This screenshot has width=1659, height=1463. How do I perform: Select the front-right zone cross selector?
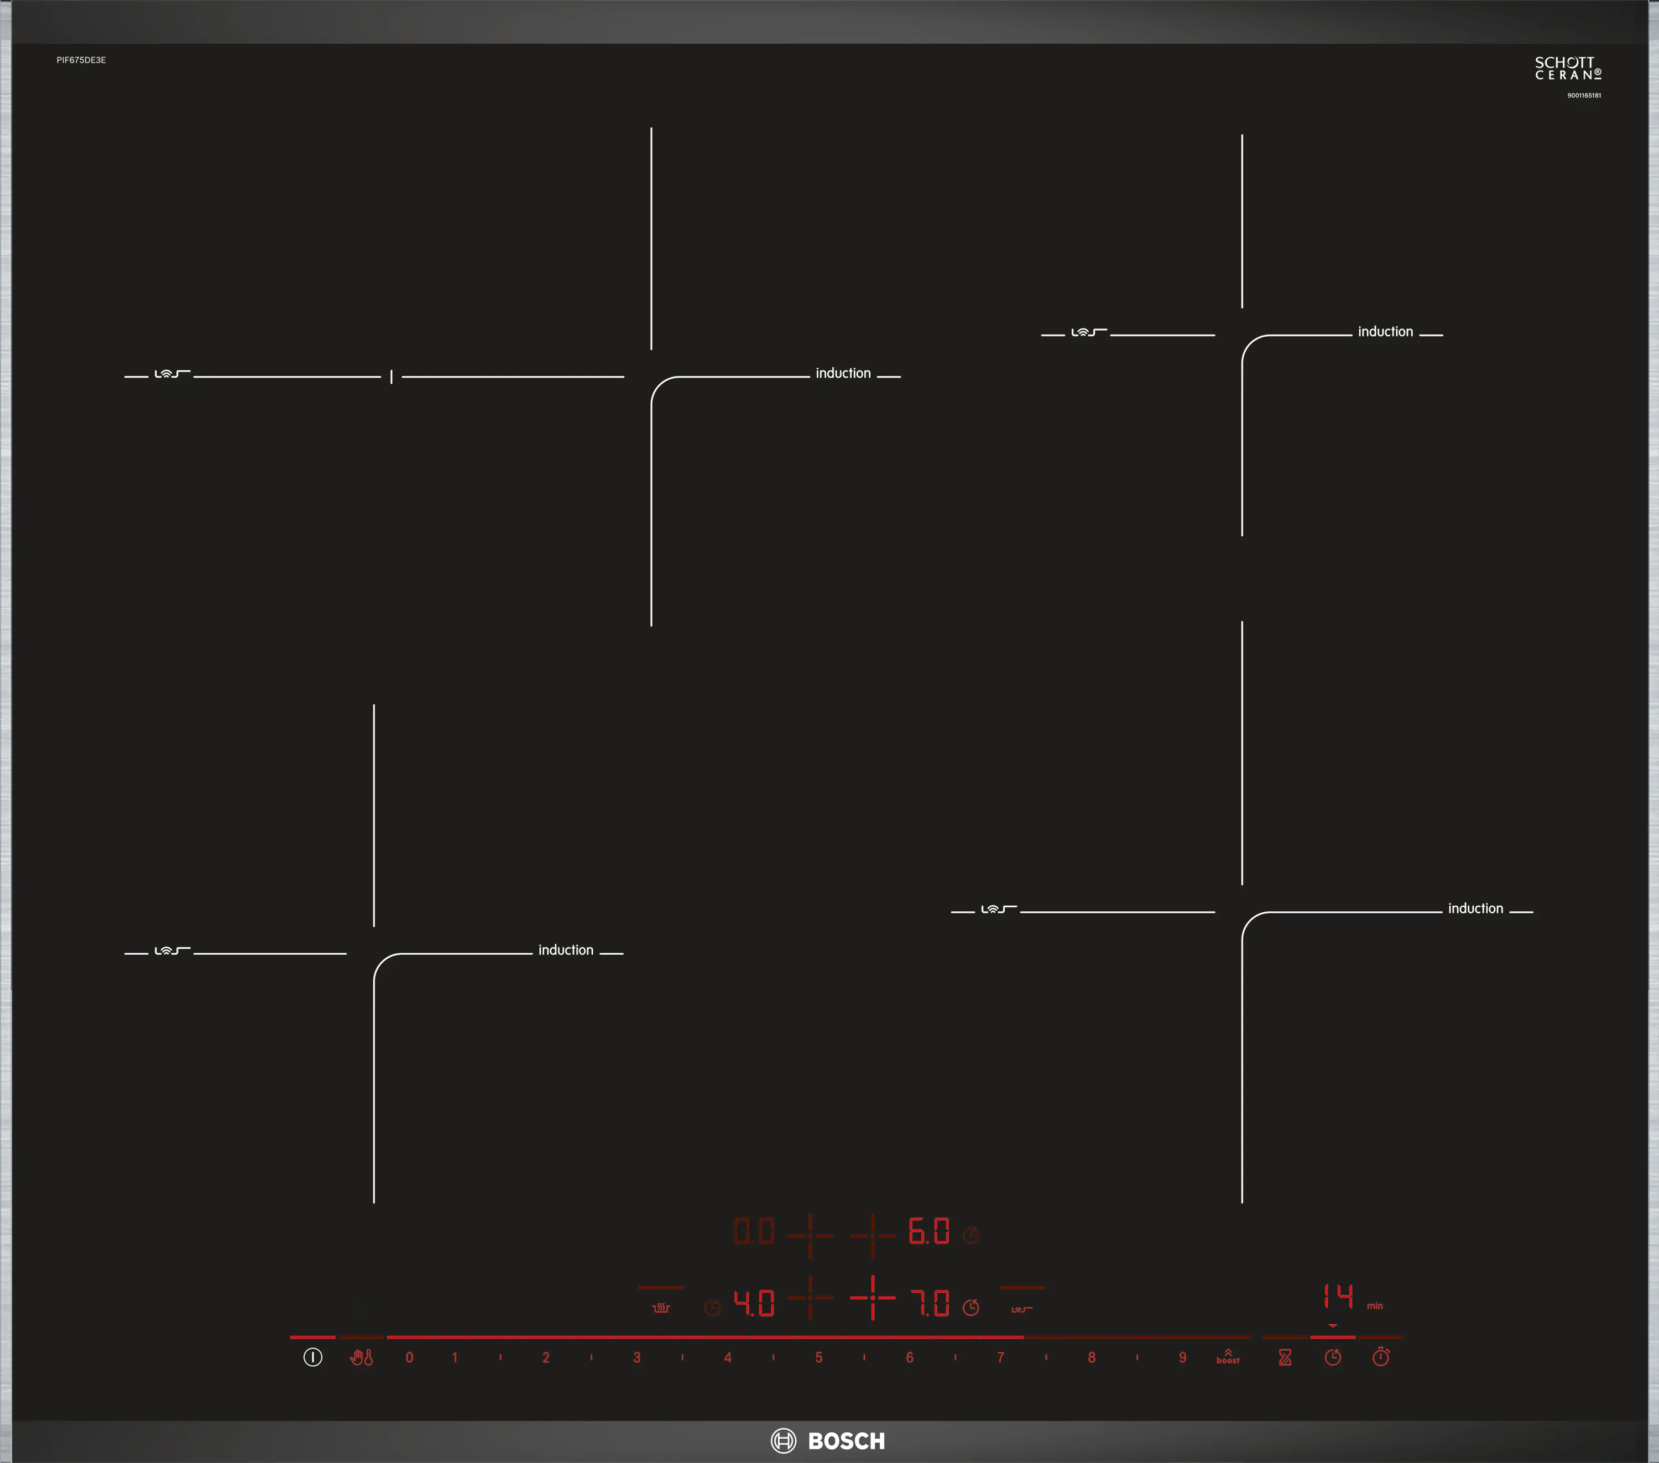pos(873,1298)
